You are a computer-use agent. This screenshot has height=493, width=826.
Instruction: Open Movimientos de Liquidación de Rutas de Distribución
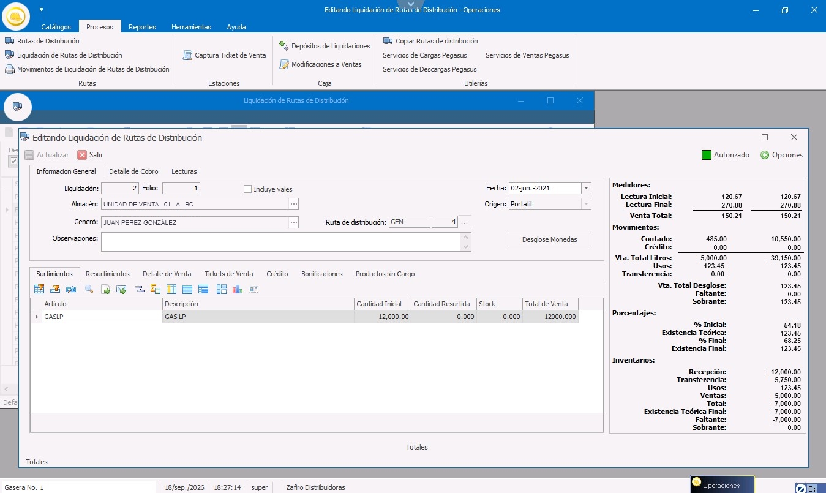point(87,69)
